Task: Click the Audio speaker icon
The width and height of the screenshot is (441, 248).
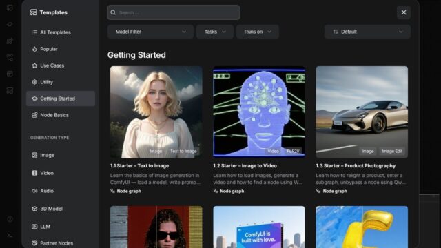Action: coord(34,191)
